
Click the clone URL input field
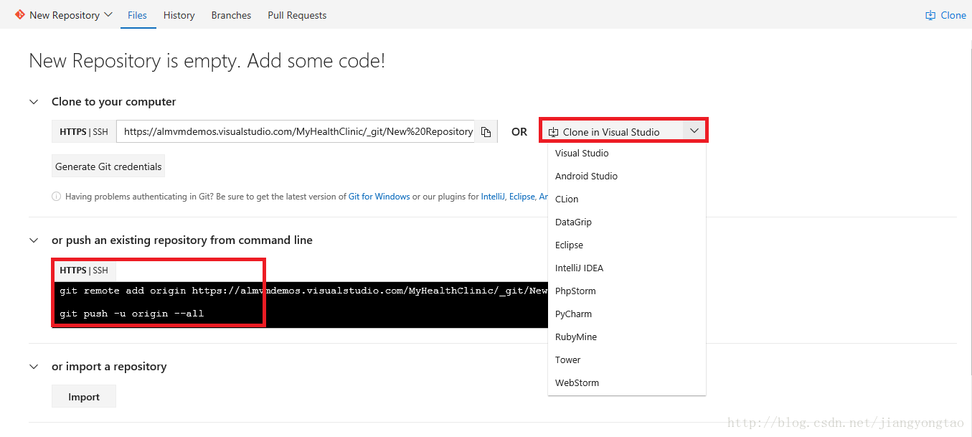point(295,131)
